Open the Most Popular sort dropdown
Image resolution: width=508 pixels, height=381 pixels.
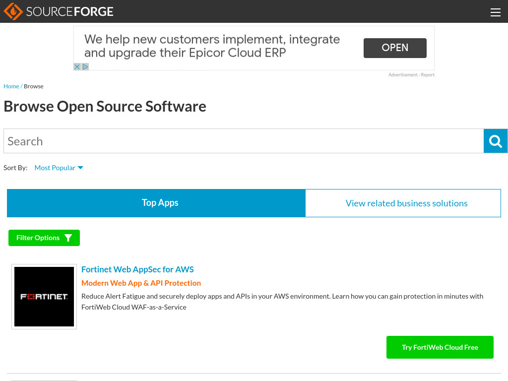pos(59,168)
